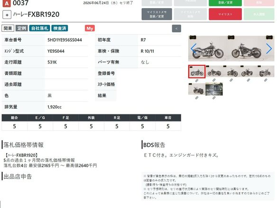Viewport: 277px width, 208px height.
Task: Click the 電/保 score column header
Action: click(142, 118)
